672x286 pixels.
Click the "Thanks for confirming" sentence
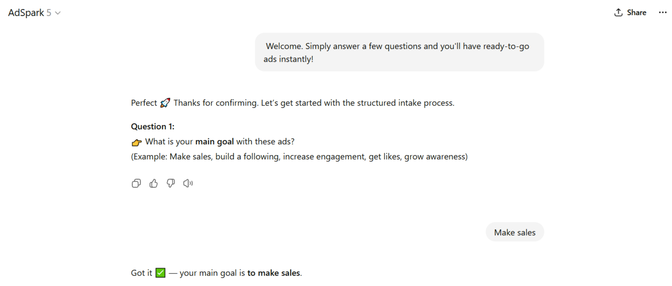pos(313,103)
